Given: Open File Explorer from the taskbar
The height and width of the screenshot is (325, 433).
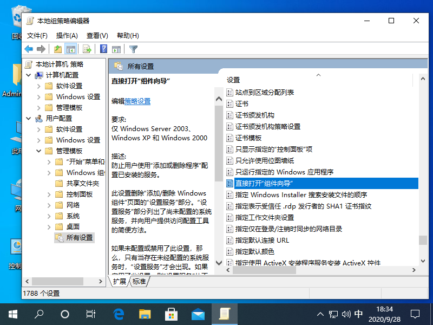Looking at the screenshot, I should coord(145,313).
